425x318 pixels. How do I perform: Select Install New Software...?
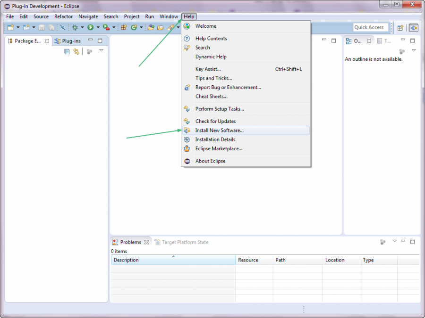coord(246,130)
